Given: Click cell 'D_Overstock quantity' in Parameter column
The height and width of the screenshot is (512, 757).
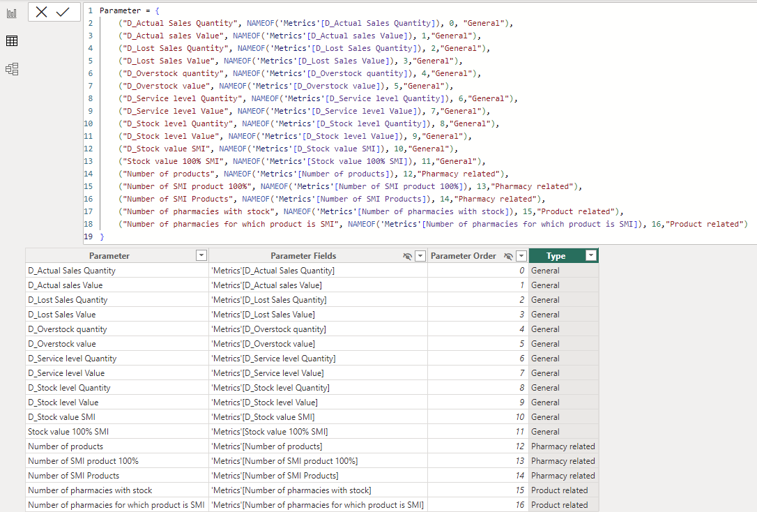Looking at the screenshot, I should (x=117, y=329).
